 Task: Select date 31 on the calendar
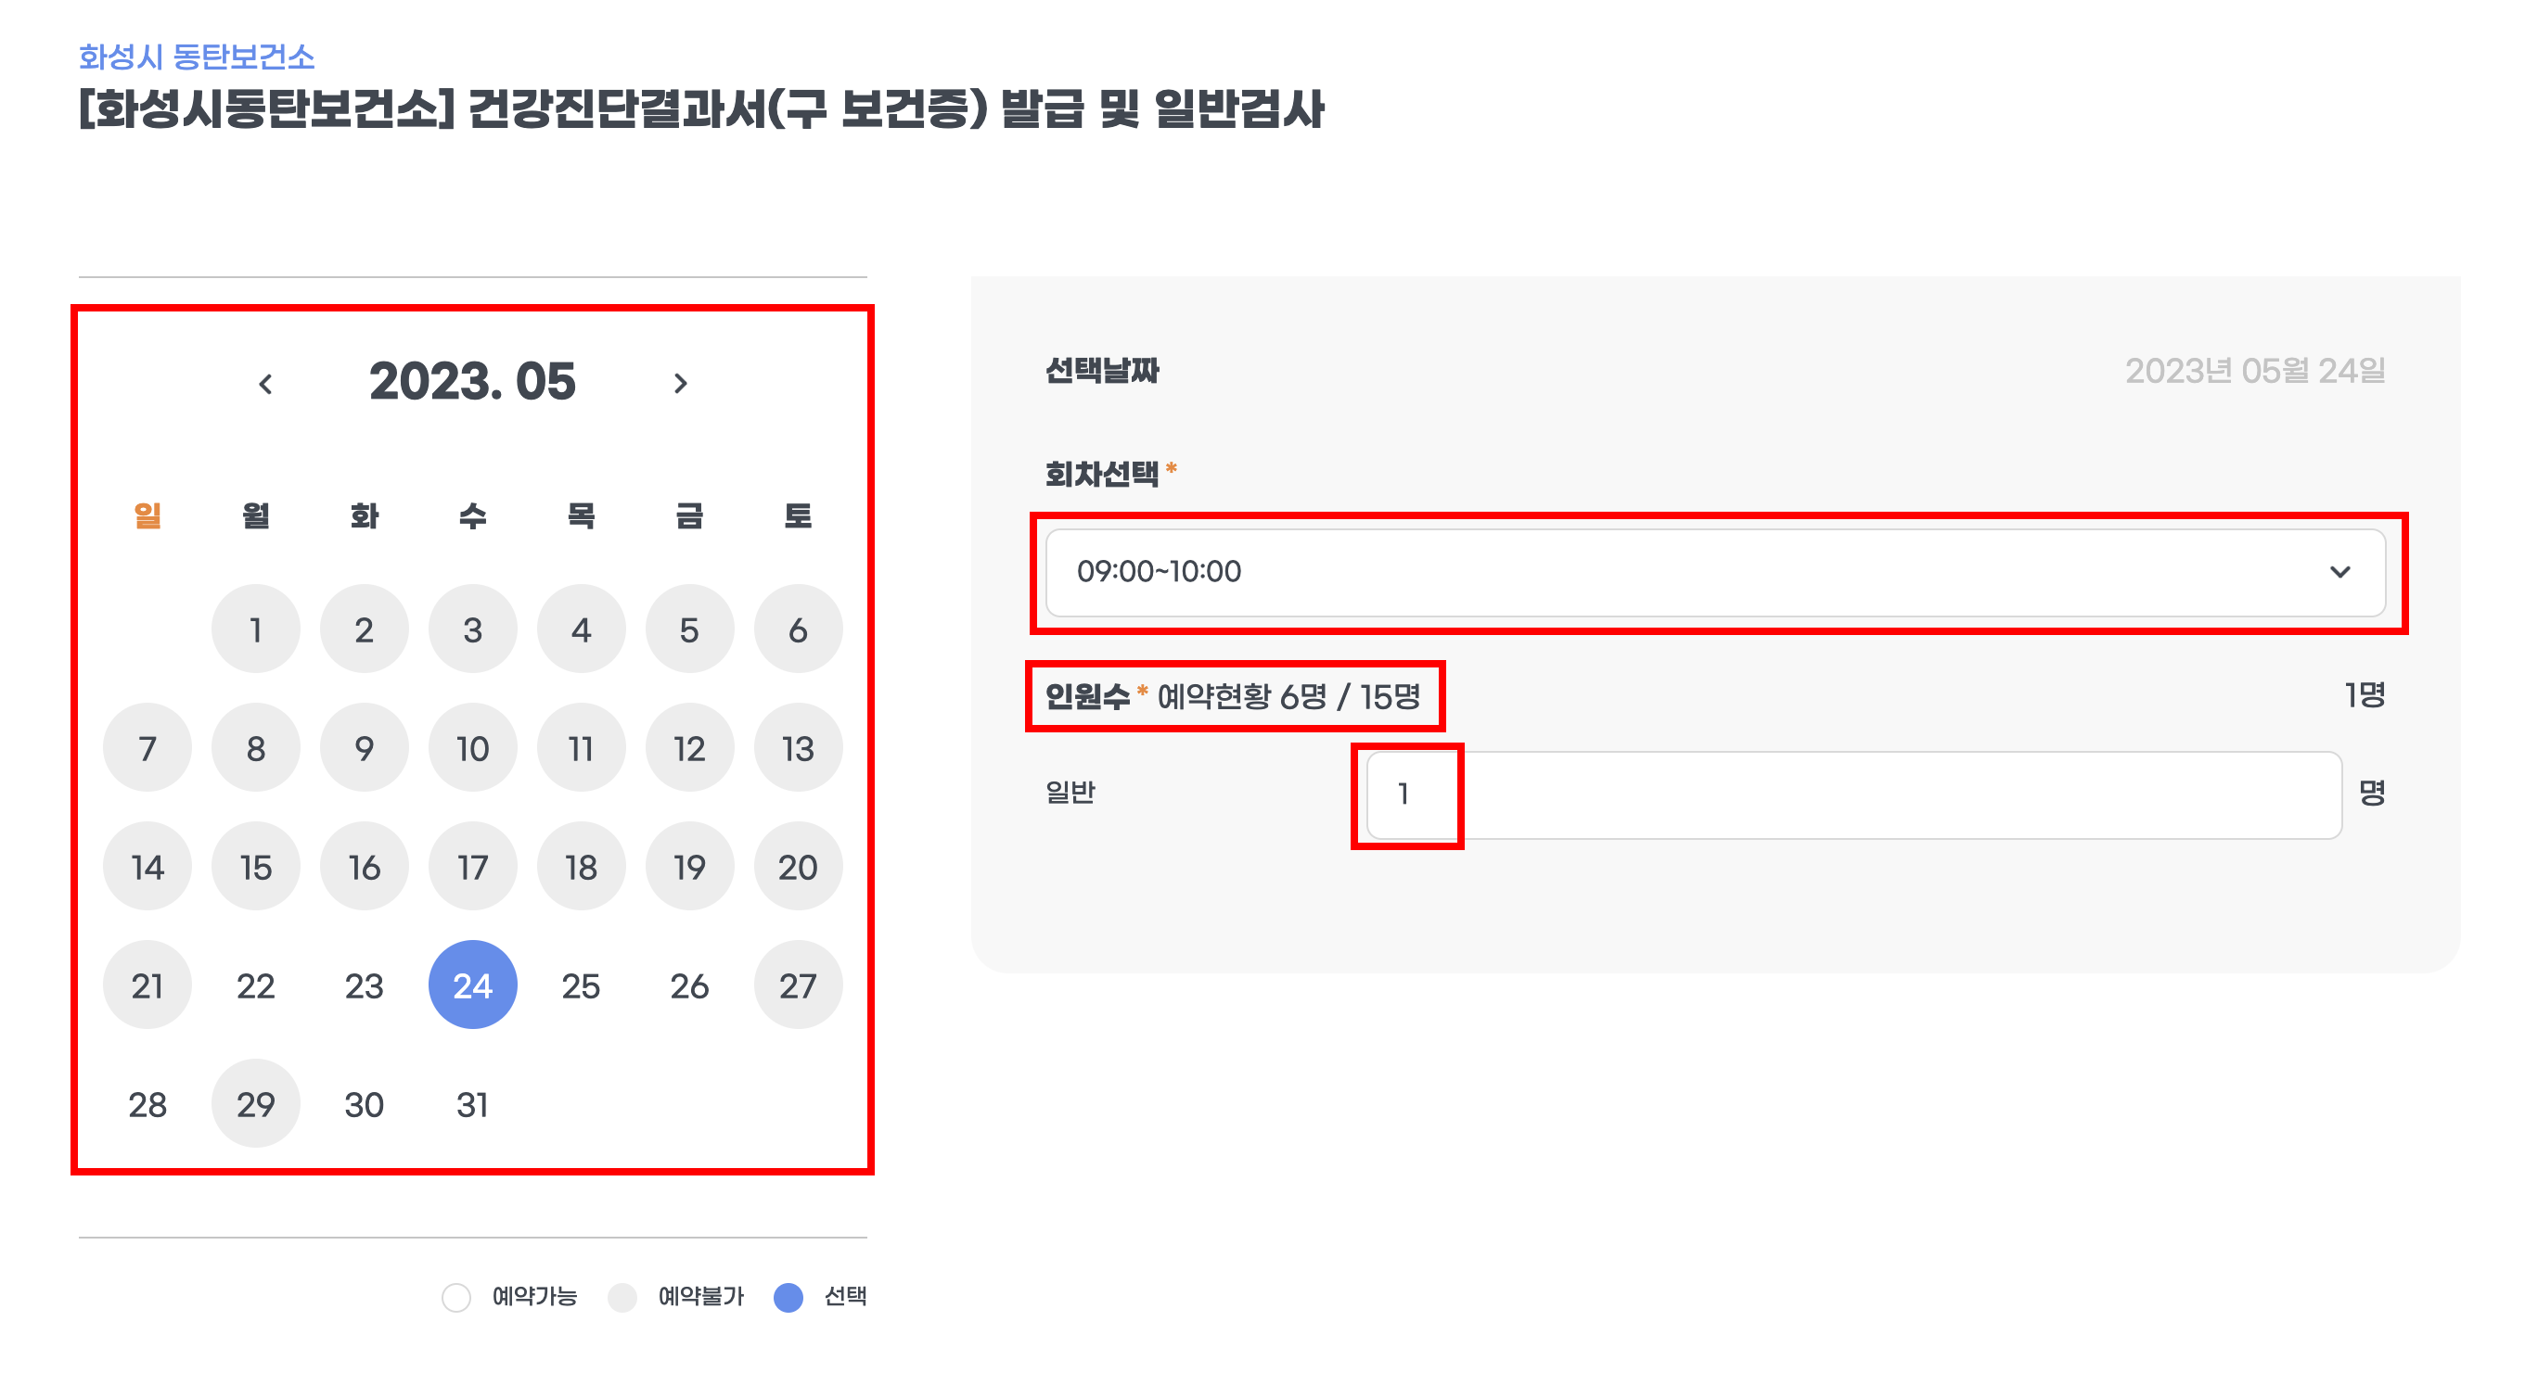point(473,1103)
